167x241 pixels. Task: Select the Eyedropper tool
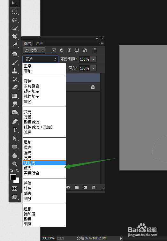tap(15, 45)
